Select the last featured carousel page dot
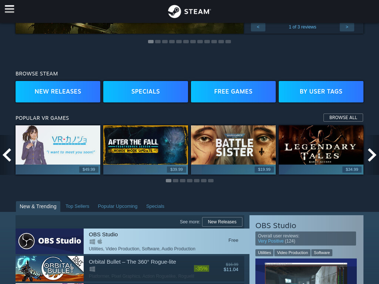This screenshot has height=284, width=379. (228, 41)
